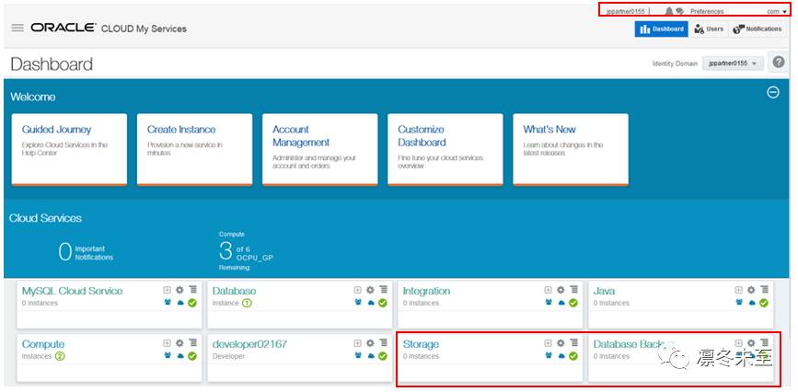Image resolution: width=798 pixels, height=392 pixels.
Task: Click plus icon on developer02167 card
Action: 357,343
